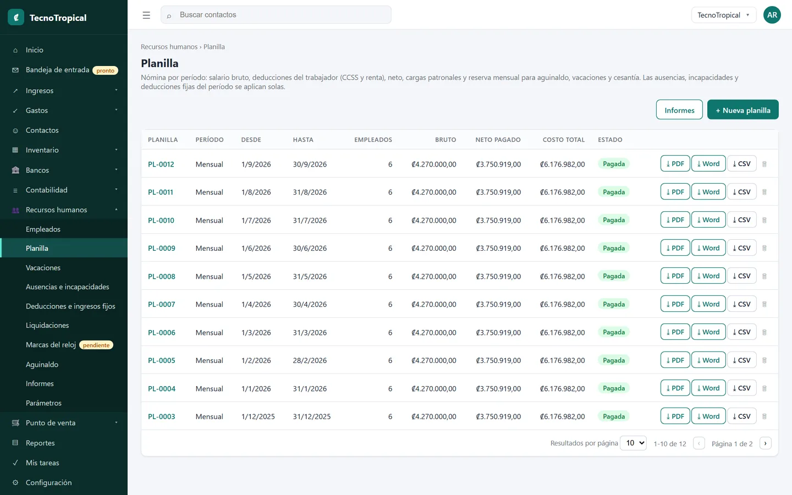Click the TecnoTropical logo icon
The width and height of the screenshot is (792, 495).
pyautogui.click(x=16, y=17)
